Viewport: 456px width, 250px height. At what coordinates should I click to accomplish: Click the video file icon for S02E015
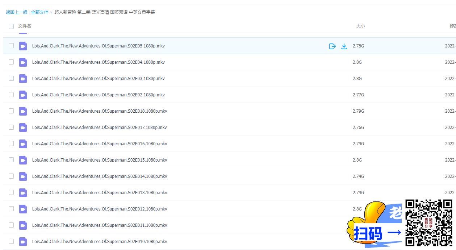pyautogui.click(x=23, y=160)
